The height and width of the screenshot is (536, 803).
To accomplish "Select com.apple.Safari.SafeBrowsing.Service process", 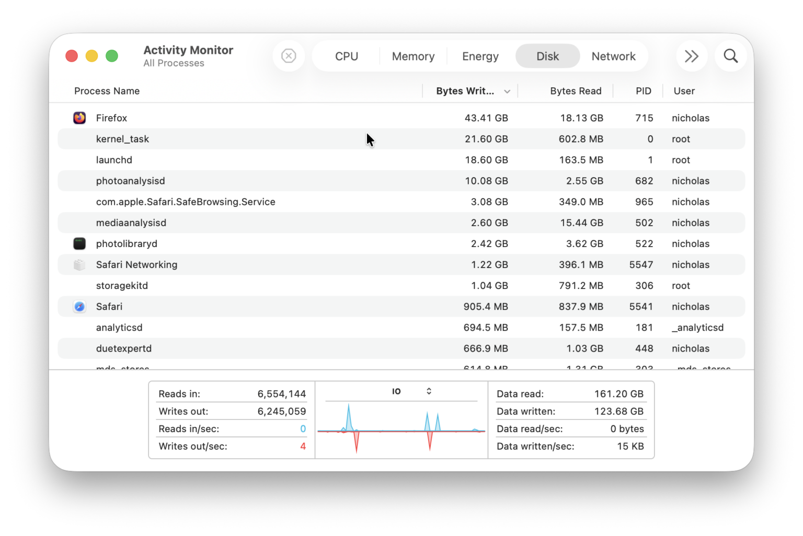I will [186, 202].
